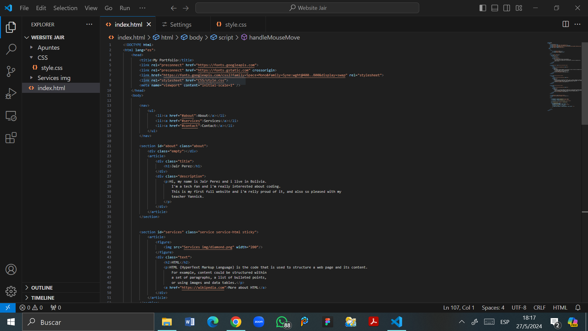The width and height of the screenshot is (588, 331).
Task: Open the Selection menu
Action: (x=65, y=8)
